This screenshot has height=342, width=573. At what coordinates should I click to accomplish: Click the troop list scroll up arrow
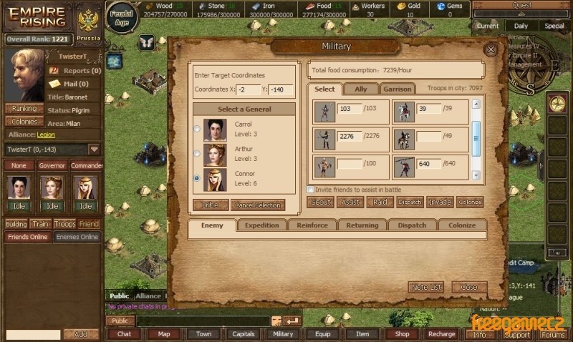pyautogui.click(x=476, y=104)
